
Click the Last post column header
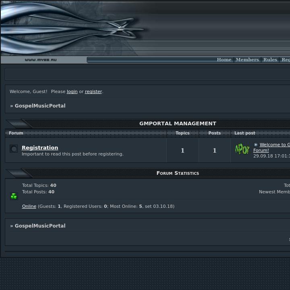pos(245,133)
